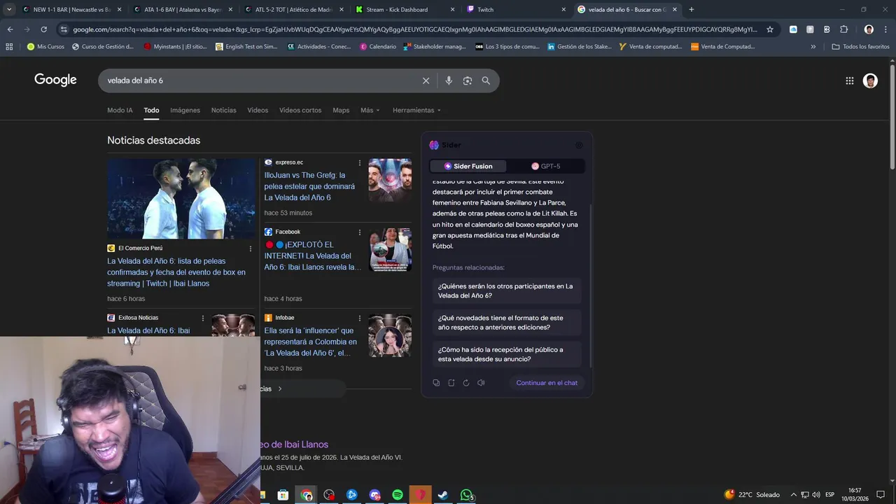Ask about public reception of velada
This screenshot has height=504, width=896.
(x=507, y=354)
